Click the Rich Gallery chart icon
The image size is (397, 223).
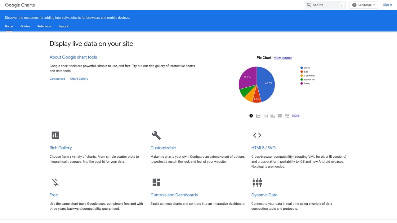pyautogui.click(x=55, y=135)
